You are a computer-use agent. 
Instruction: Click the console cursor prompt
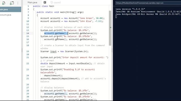[x=116, y=17]
